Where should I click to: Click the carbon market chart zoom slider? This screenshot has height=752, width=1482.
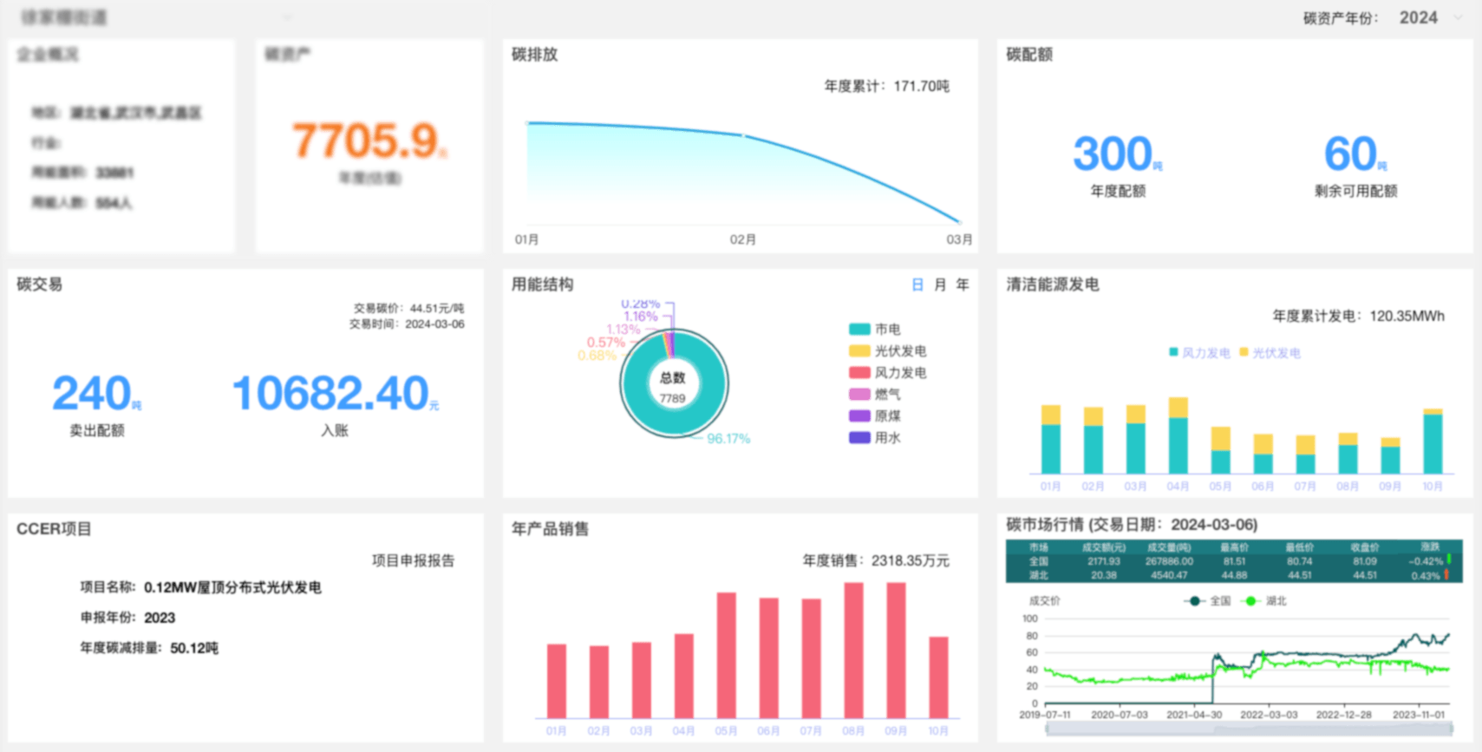pyautogui.click(x=1249, y=729)
